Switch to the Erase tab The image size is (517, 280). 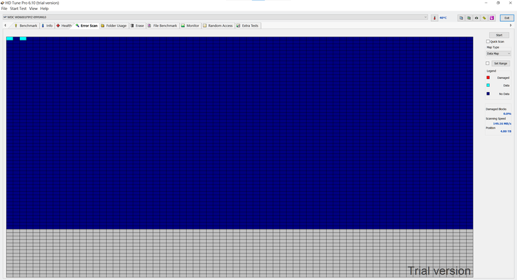point(137,25)
